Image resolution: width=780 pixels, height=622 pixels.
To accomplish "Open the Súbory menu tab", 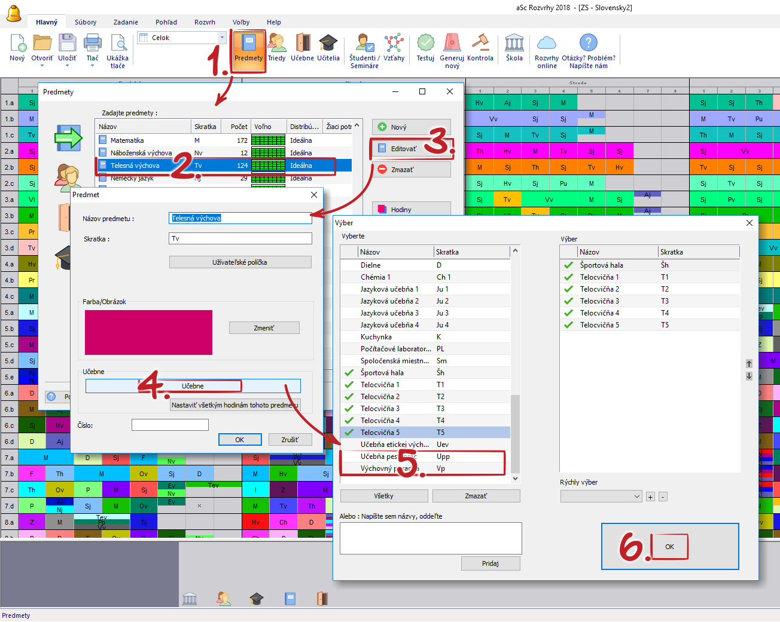I will tap(86, 22).
